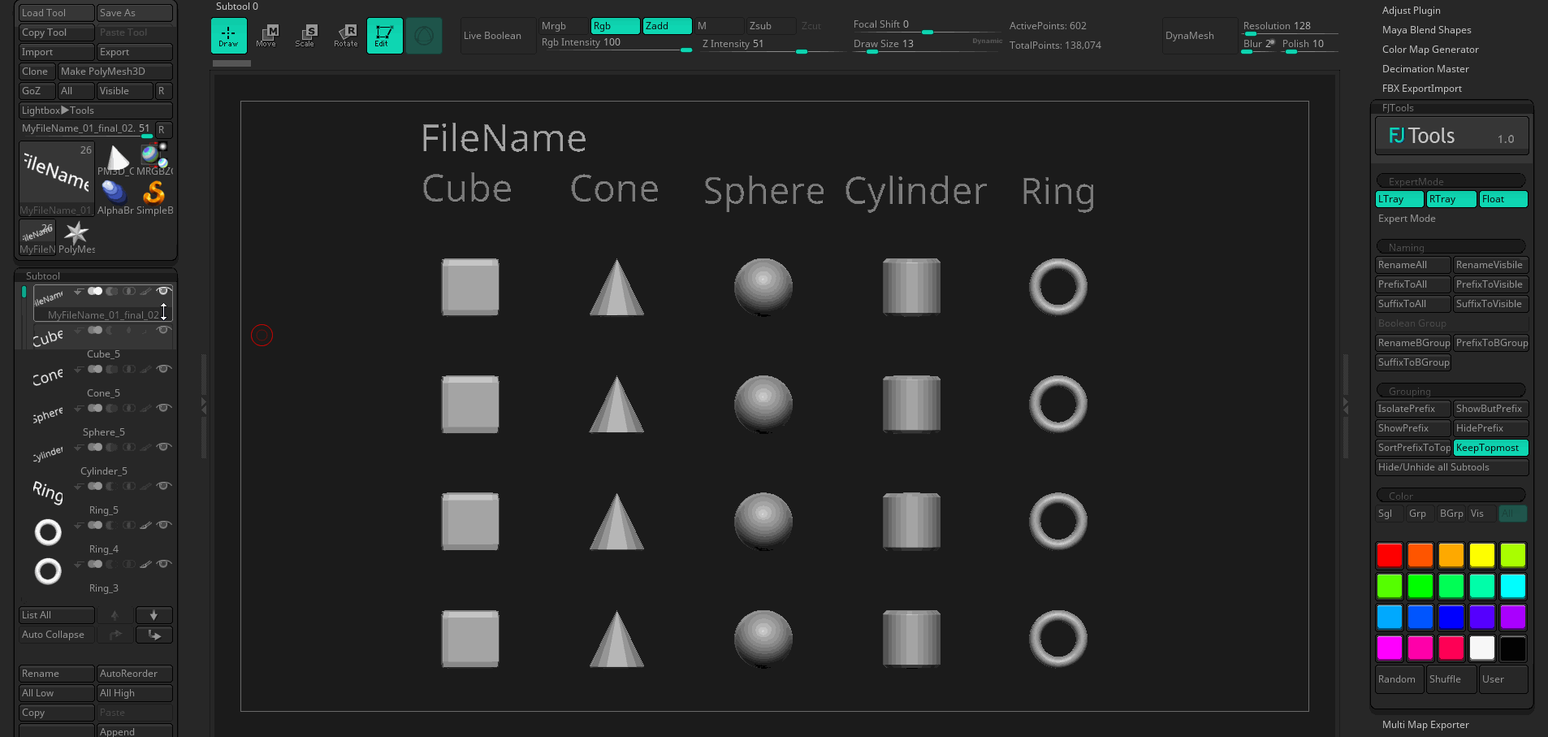Adjust the Draw Size slider
1548x737 pixels.
point(928,45)
